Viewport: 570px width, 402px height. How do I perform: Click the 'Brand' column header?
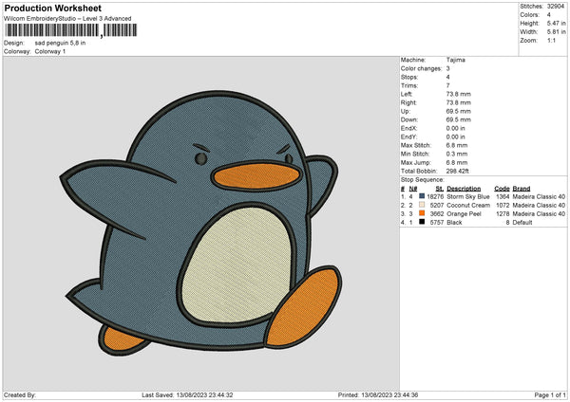[522, 189]
